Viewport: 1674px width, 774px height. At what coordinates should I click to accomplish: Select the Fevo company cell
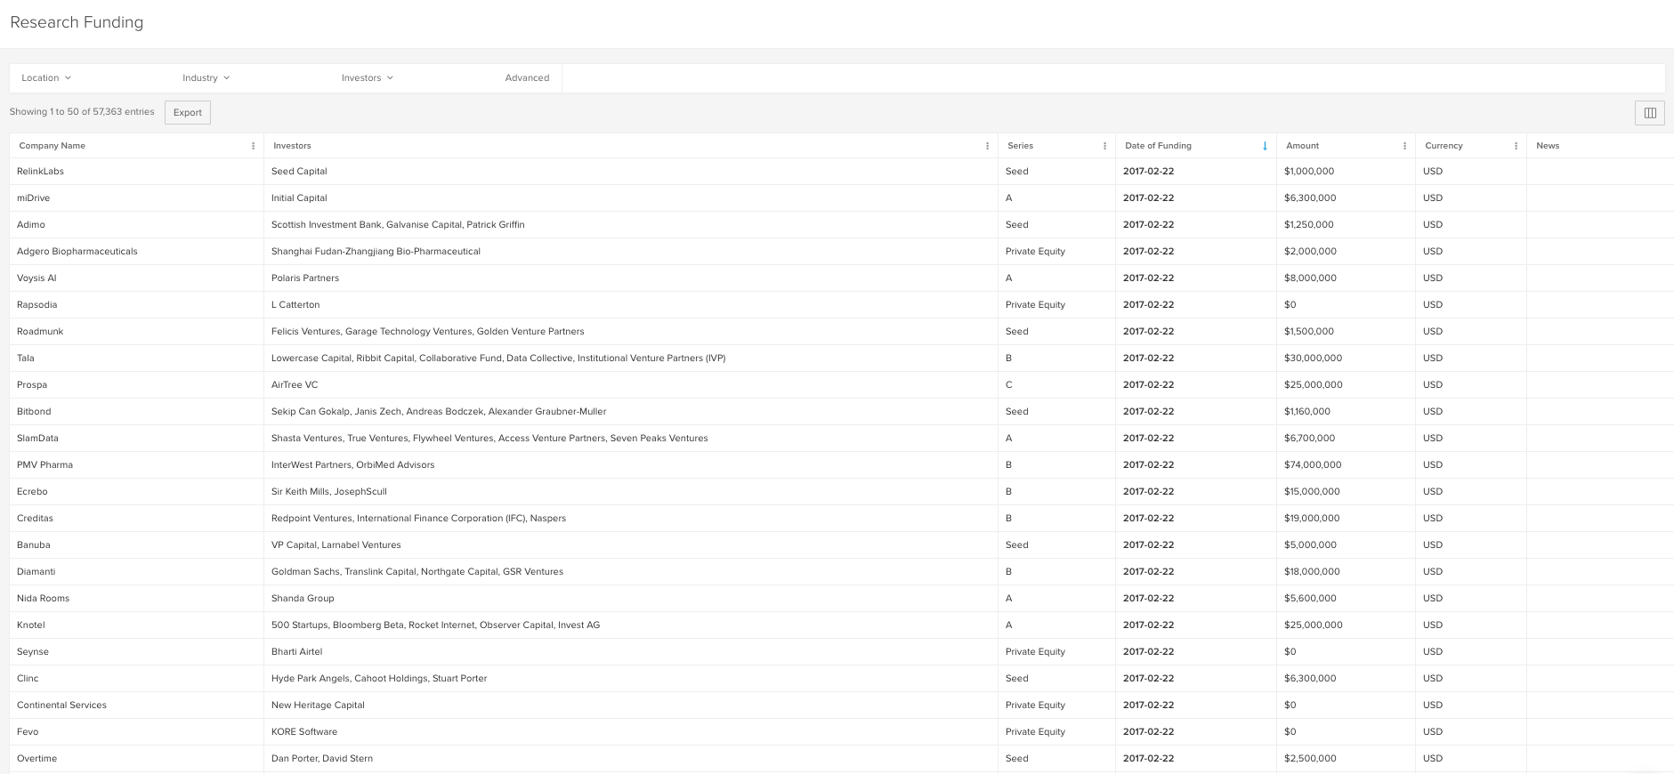(137, 731)
